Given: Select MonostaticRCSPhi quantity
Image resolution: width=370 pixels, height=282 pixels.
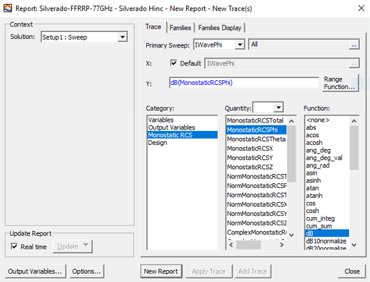Looking at the screenshot, I should coord(256,130).
